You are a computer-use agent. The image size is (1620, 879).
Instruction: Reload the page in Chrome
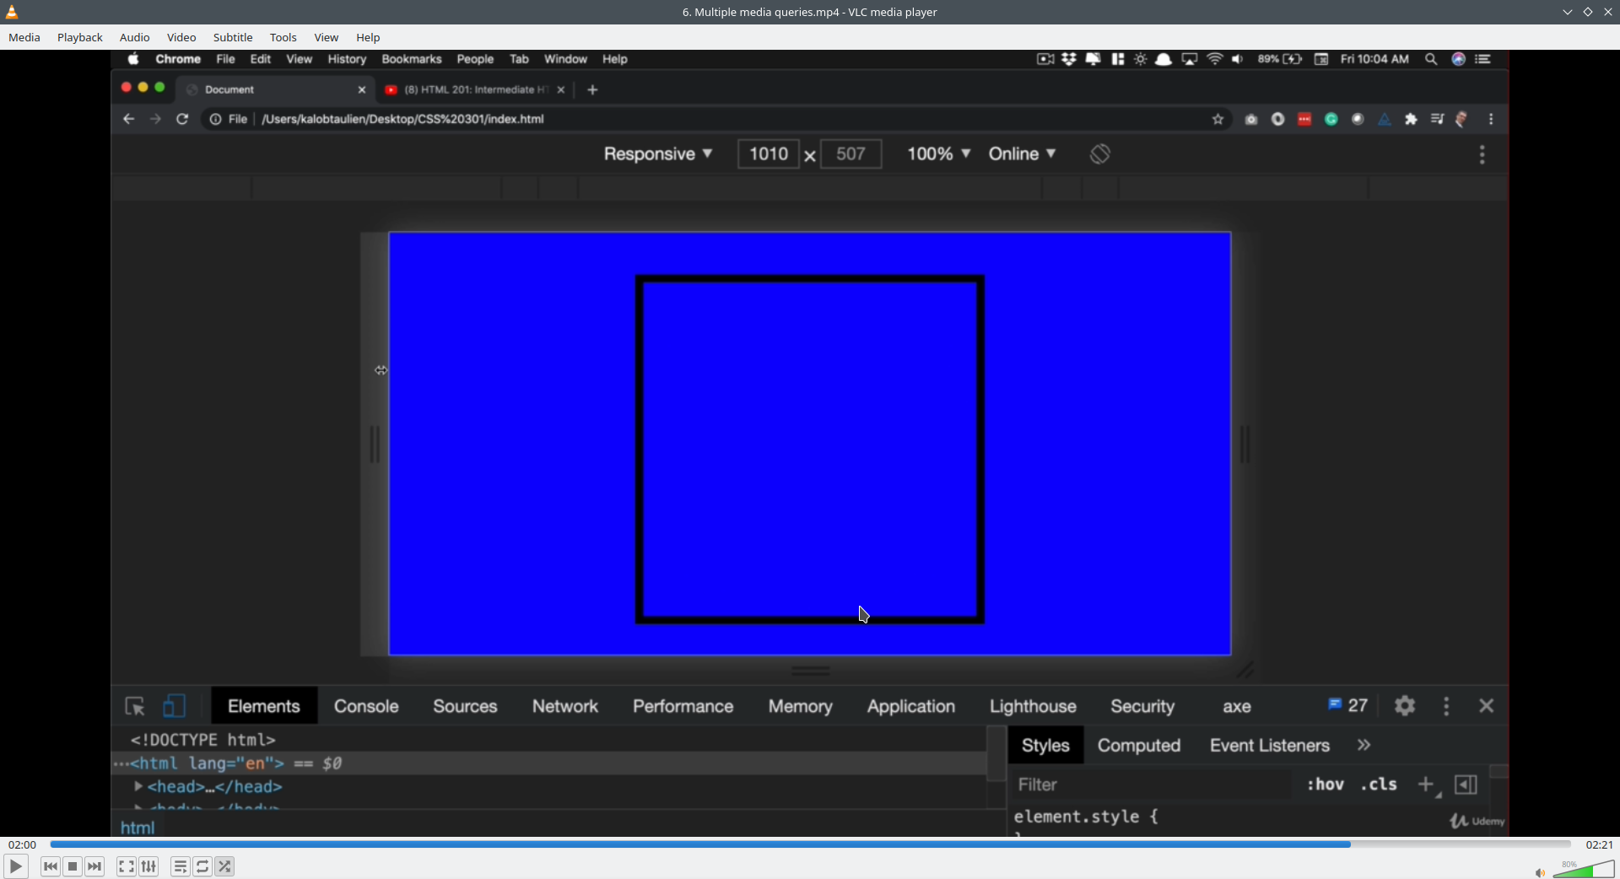click(182, 119)
